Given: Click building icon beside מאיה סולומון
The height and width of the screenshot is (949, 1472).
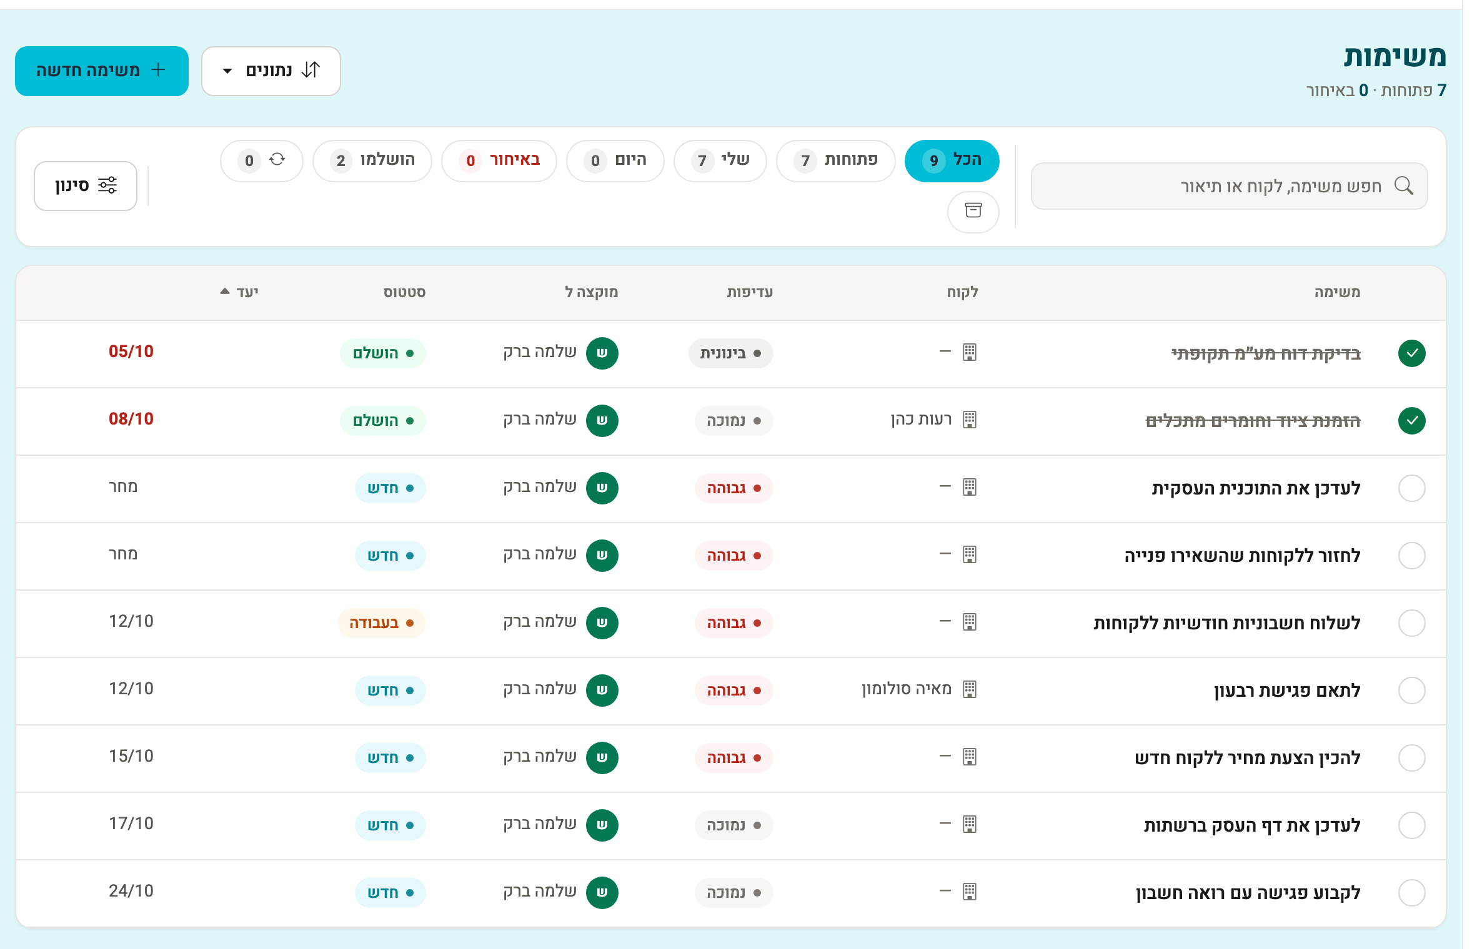Looking at the screenshot, I should point(969,689).
